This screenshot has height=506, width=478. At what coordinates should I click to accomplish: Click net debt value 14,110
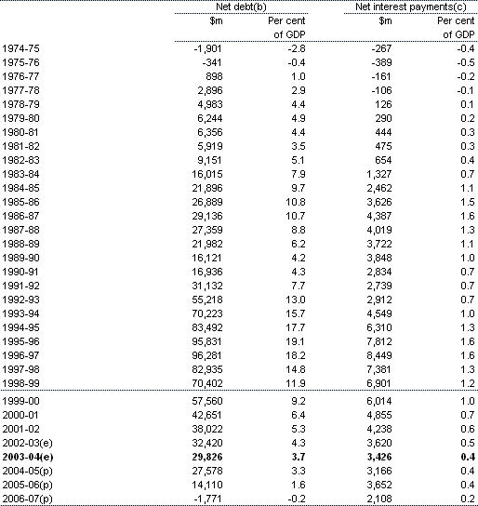[x=207, y=485]
